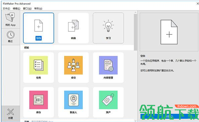Open the 我的 App sidebar section
This screenshot has height=122, width=199.
click(x=11, y=20)
